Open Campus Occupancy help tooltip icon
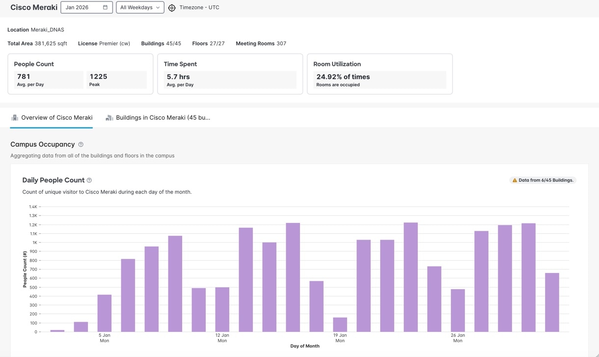Viewport: 599px width, 357px height. tap(81, 144)
